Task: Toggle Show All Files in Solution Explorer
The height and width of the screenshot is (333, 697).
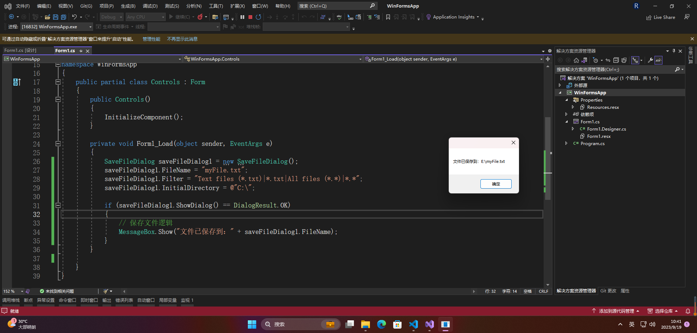Action: 624,60
